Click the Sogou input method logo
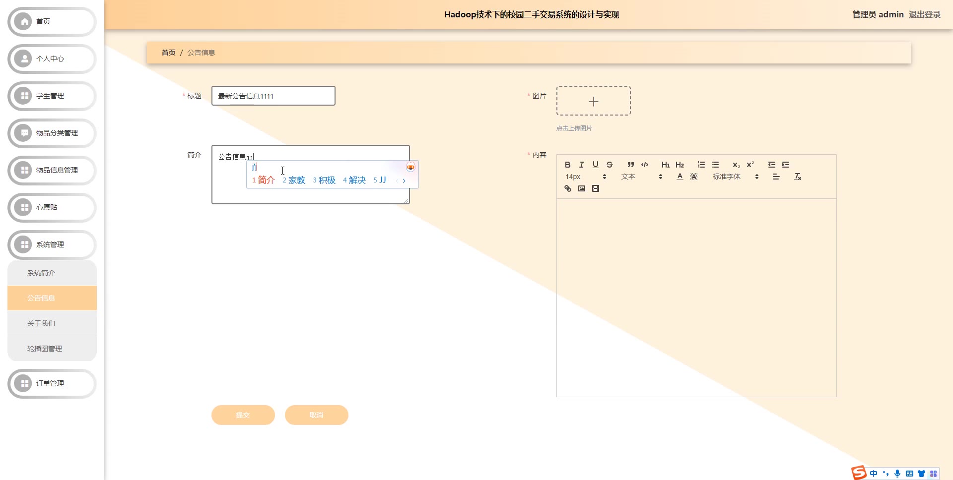The image size is (953, 480). tap(859, 473)
